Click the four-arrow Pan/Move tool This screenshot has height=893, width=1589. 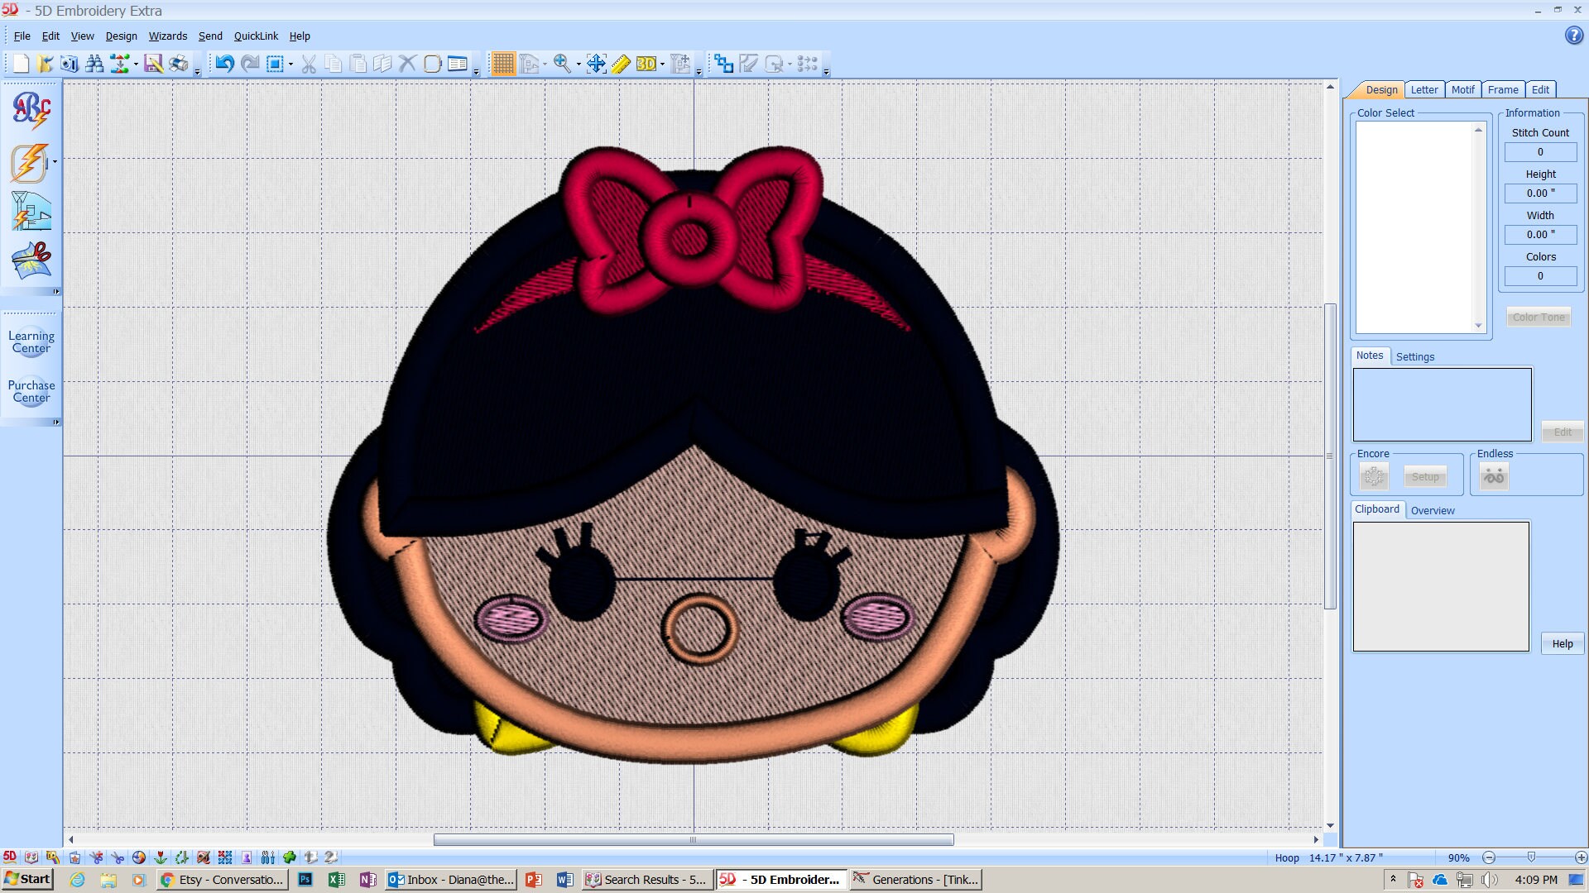(596, 64)
